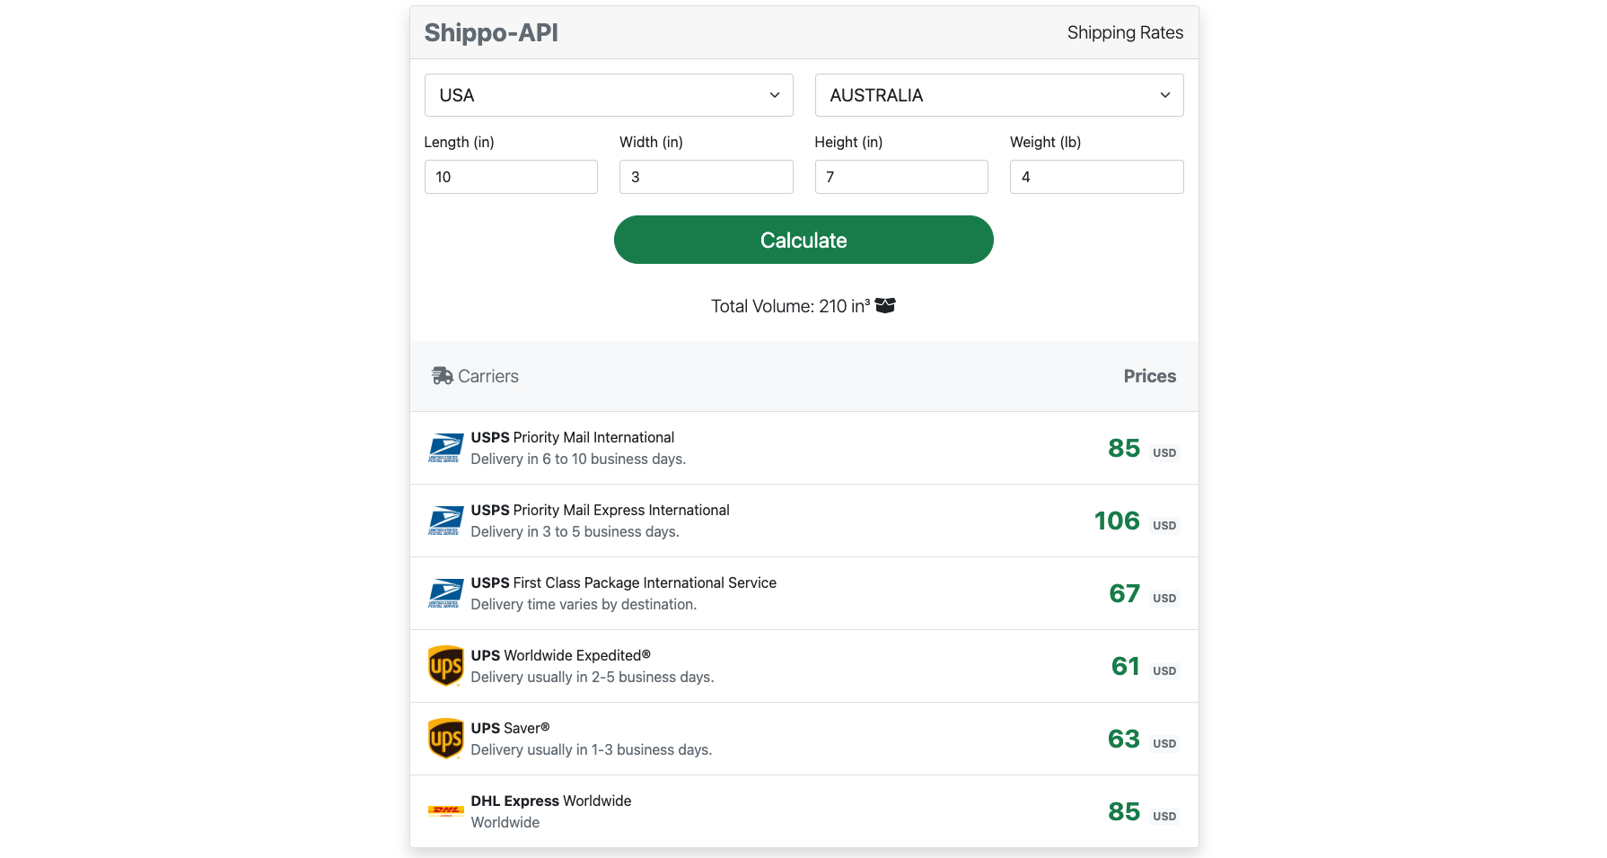1607x858 pixels.
Task: Click the DHL Express logo
Action: tap(445, 810)
